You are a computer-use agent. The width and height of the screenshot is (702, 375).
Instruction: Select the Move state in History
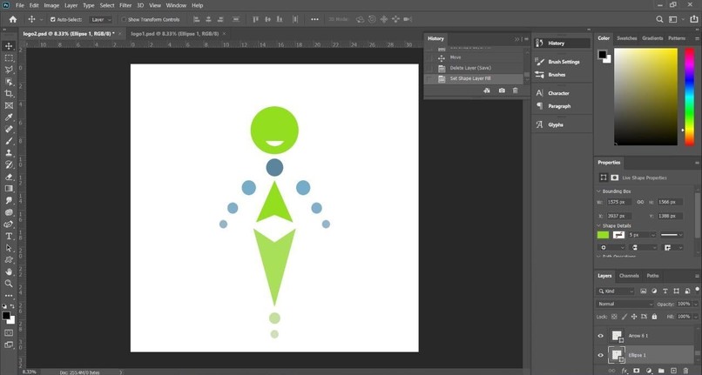[x=475, y=57]
